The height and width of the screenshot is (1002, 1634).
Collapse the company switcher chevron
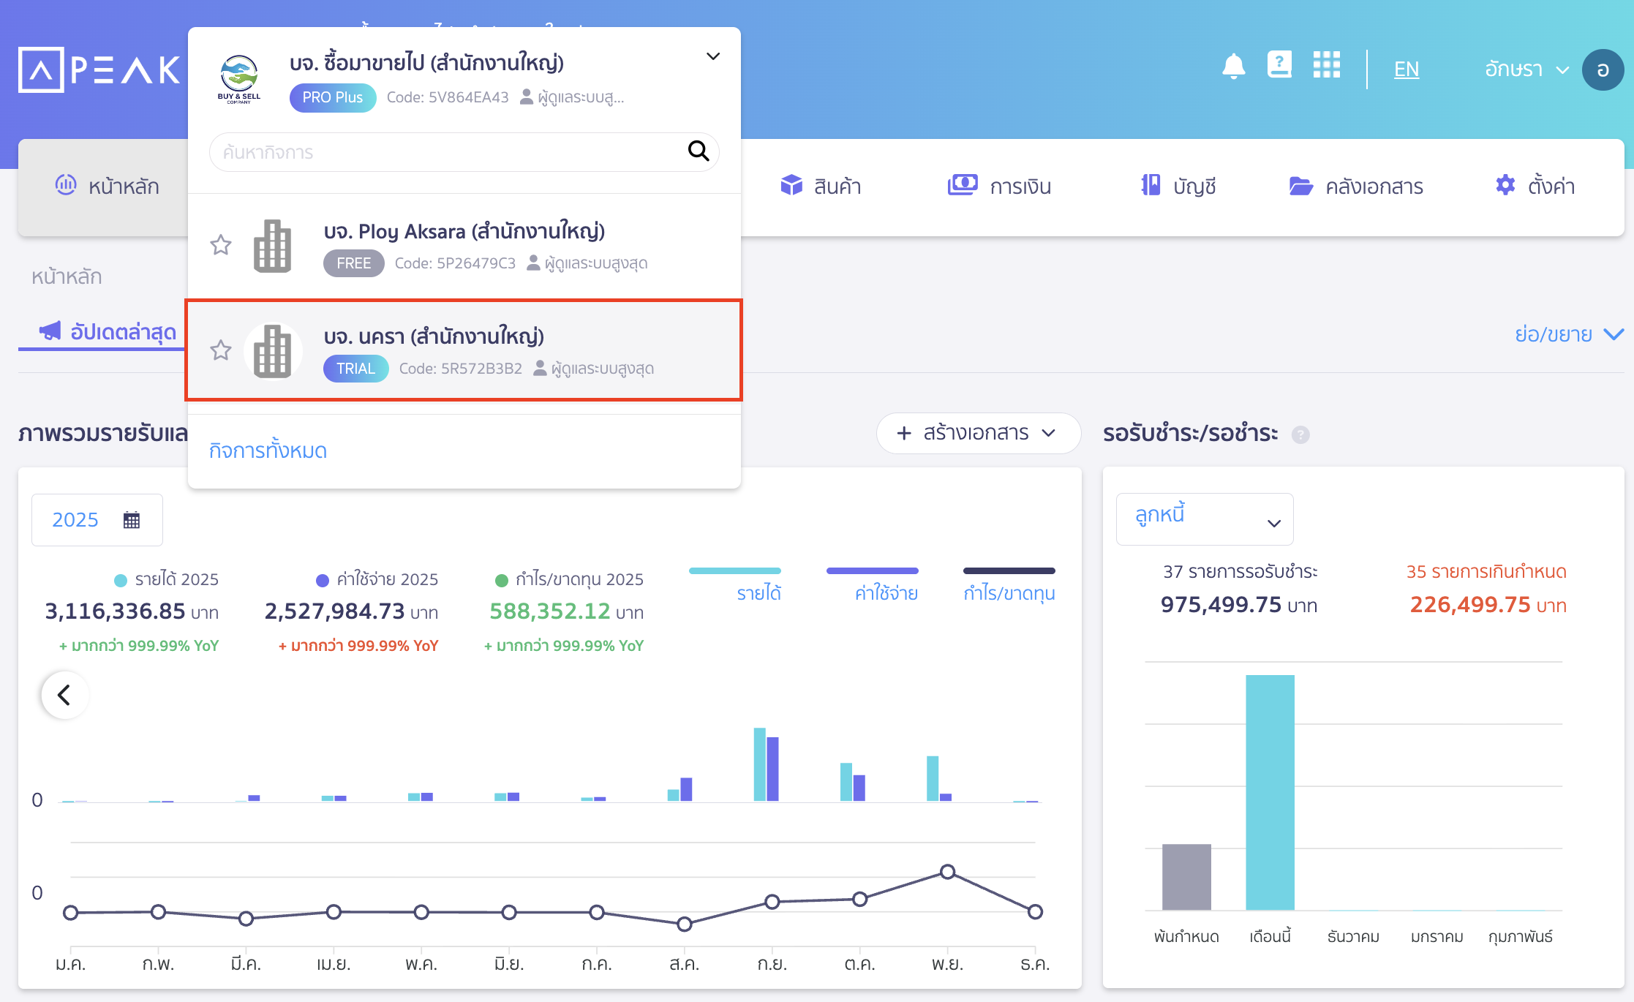(x=712, y=56)
